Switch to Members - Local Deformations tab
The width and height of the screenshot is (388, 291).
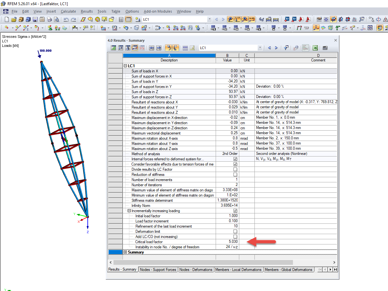point(238,270)
